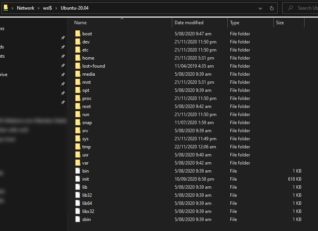Refresh the Ubuntu-20.04 folder view
This screenshot has height=231, width=318.
(272, 8)
